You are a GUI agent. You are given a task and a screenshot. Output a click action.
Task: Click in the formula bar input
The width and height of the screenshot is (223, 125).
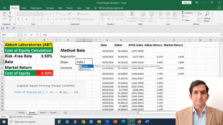pyautogui.click(x=130, y=35)
